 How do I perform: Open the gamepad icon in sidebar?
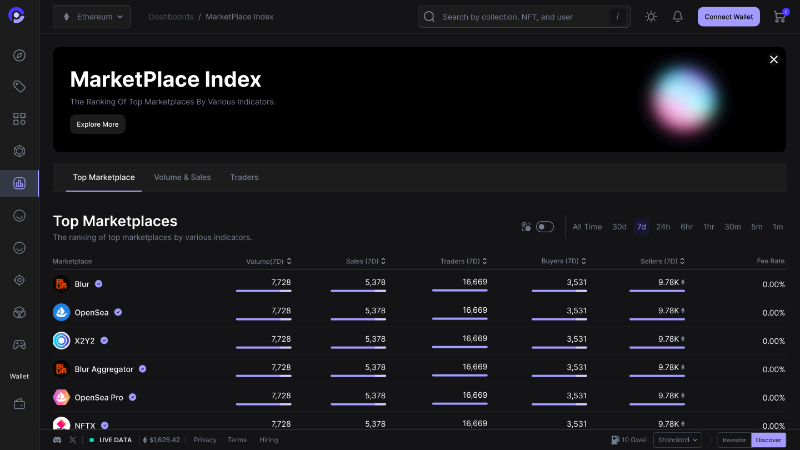[x=19, y=344]
